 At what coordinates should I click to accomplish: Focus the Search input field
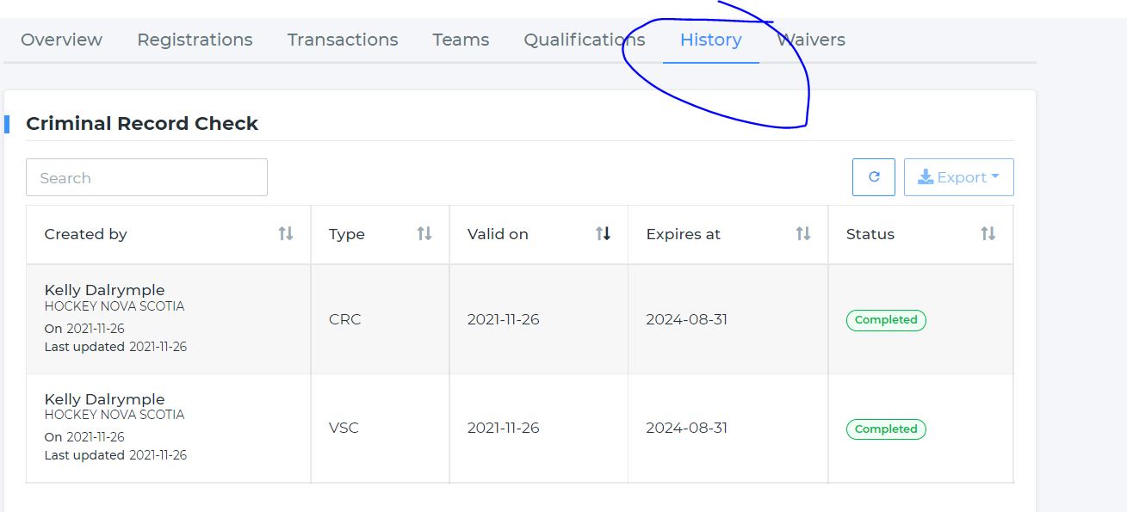[x=146, y=177]
